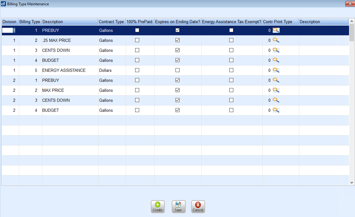
Task: Open print type lookup for Division 2 PREBUY
Action: click(276, 80)
